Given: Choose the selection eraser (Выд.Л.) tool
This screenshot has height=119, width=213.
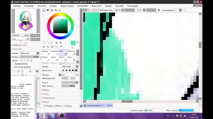Looking at the screenshot, I should (72, 59).
